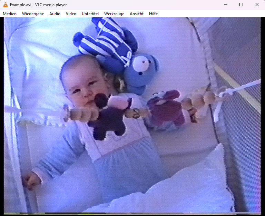Click the VLC cone icon in title bar
The image size is (265, 216).
click(x=6, y=5)
